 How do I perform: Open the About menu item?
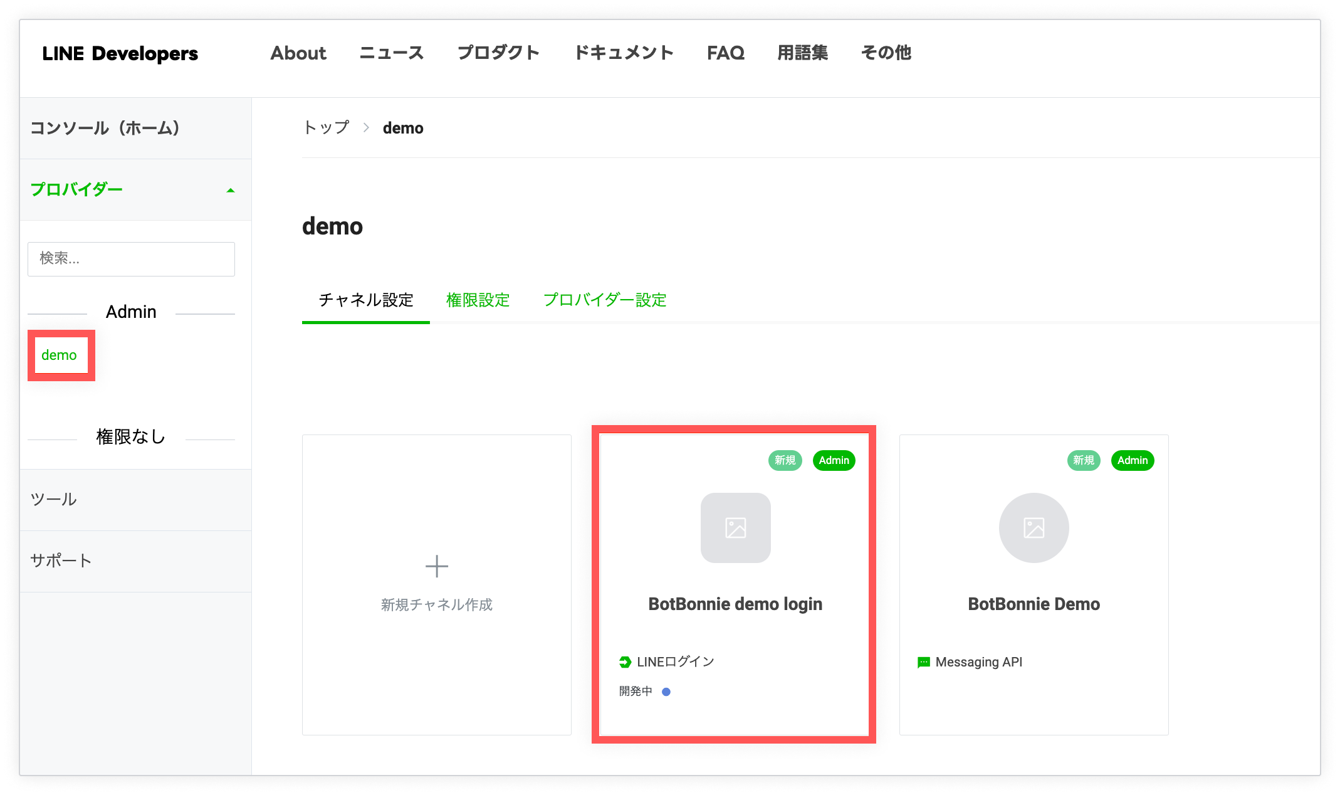click(298, 53)
